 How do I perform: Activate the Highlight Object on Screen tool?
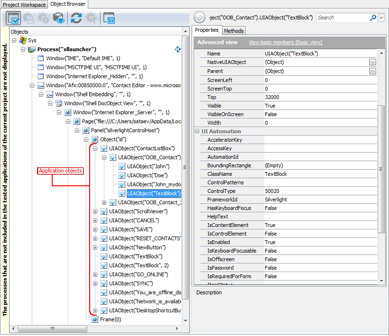pyautogui.click(x=58, y=18)
